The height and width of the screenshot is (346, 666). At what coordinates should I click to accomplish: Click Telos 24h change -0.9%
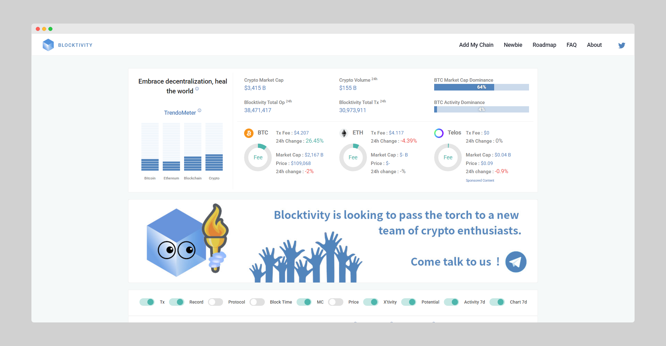502,171
